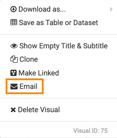Click the table grid icon
The image size is (117, 138).
pos(14,23)
